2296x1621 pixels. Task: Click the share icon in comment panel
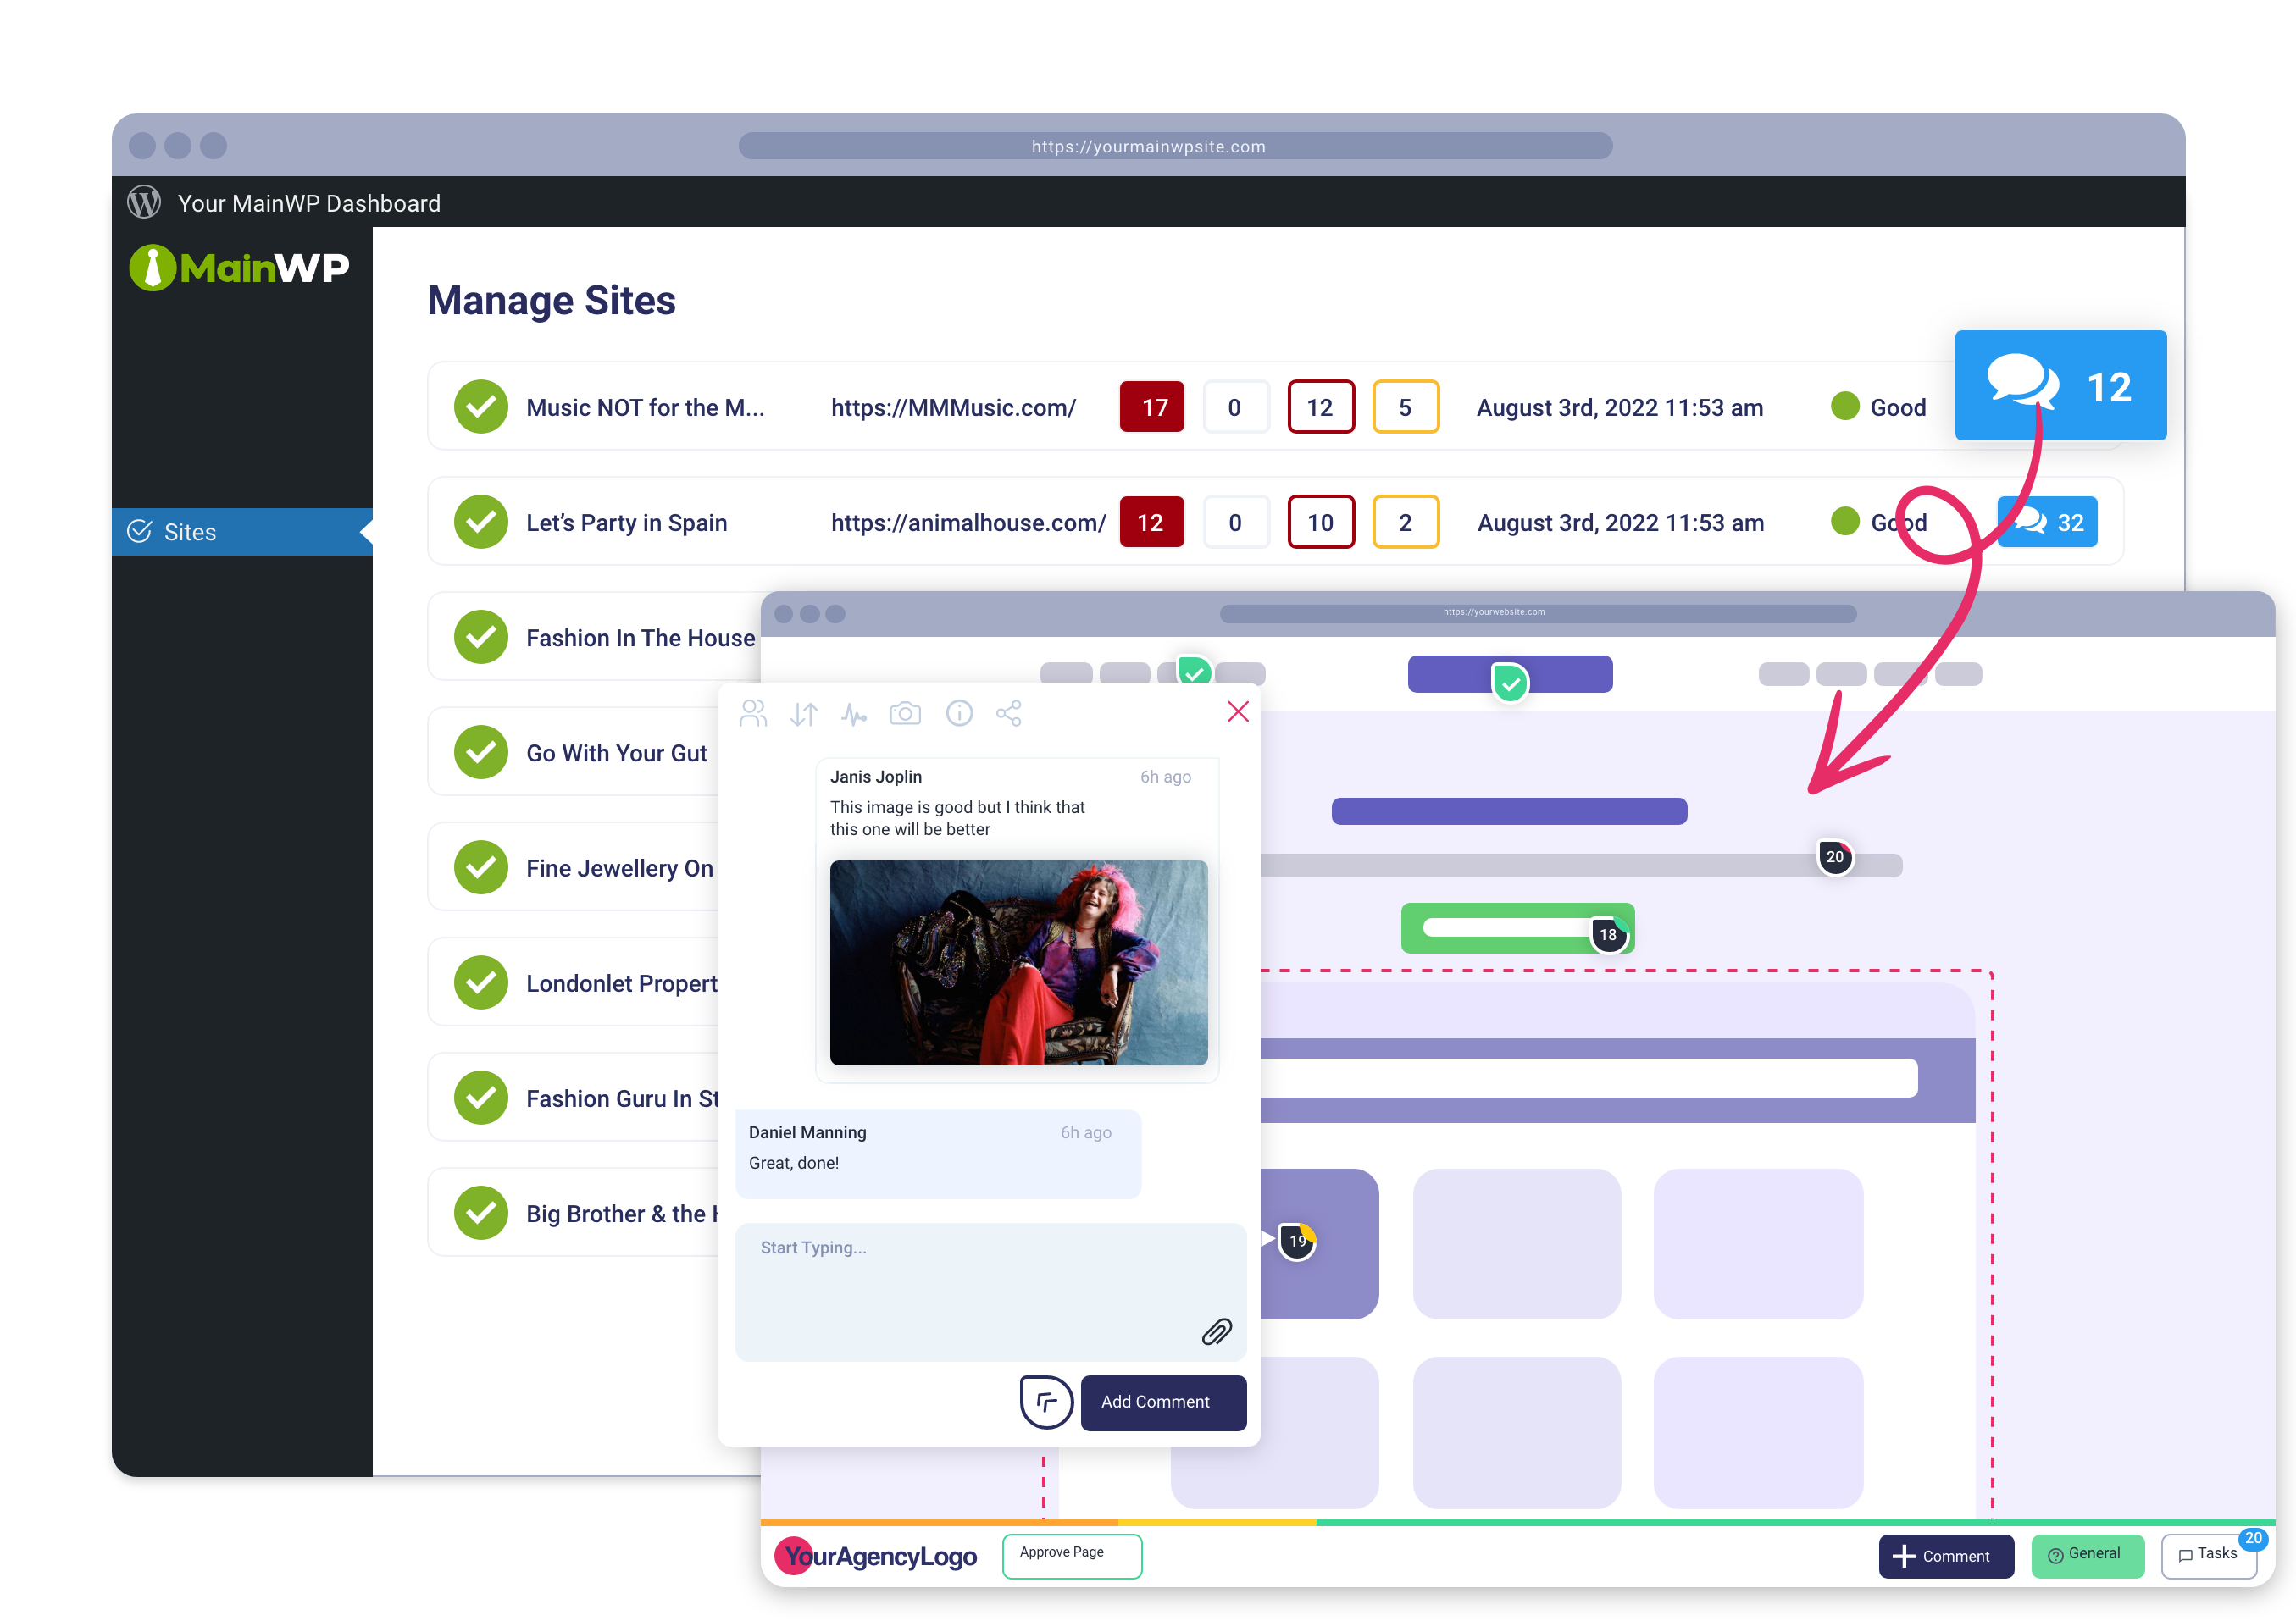point(1009,714)
